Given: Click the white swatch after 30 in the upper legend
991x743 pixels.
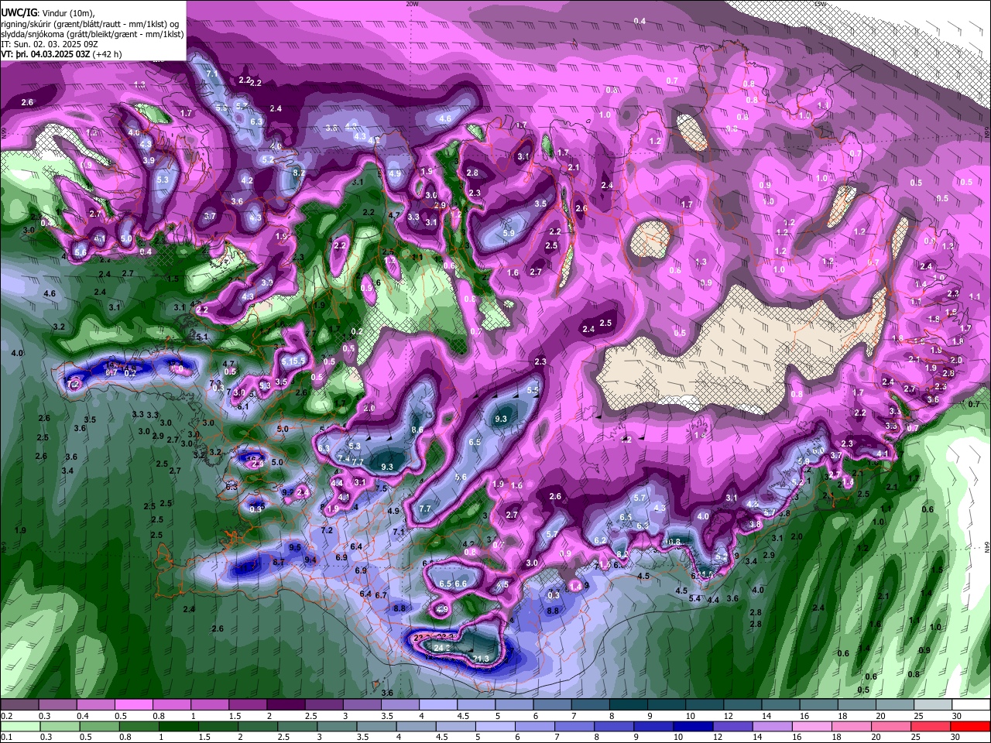Looking at the screenshot, I should pyautogui.click(x=972, y=705).
